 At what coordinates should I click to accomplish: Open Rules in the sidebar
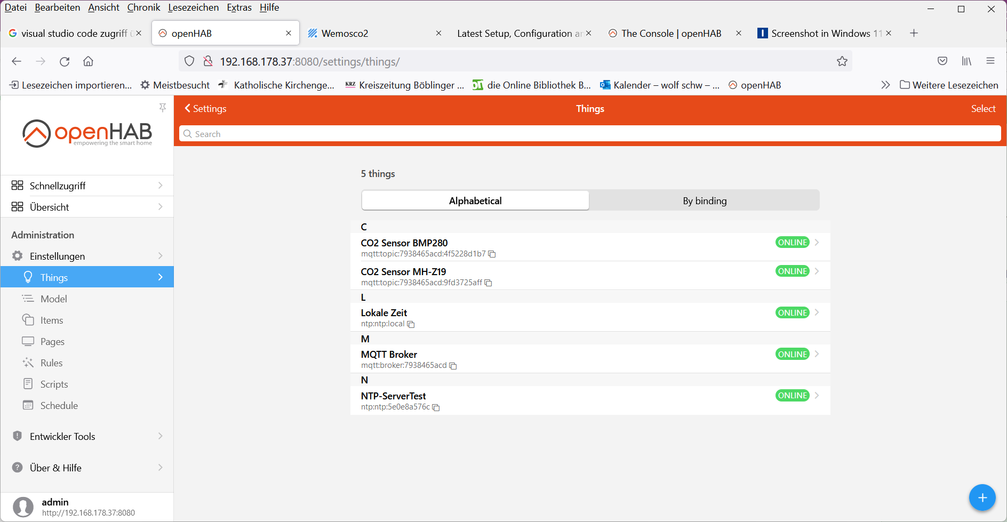click(x=51, y=363)
